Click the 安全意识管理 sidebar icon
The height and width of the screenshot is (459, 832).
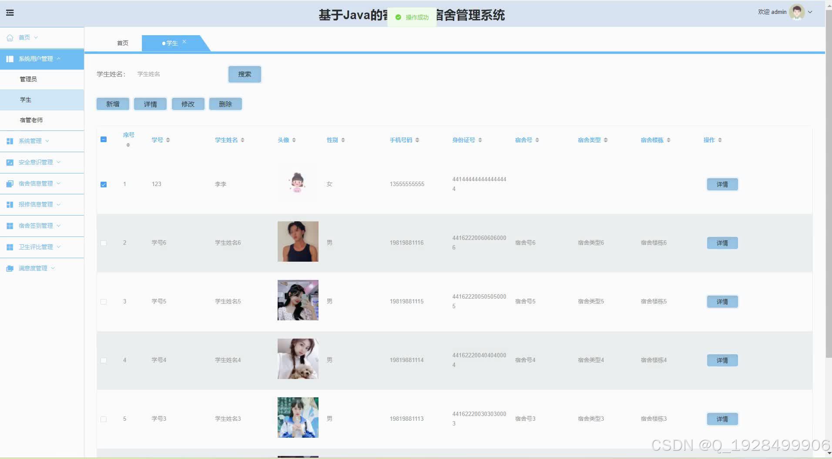coord(10,162)
